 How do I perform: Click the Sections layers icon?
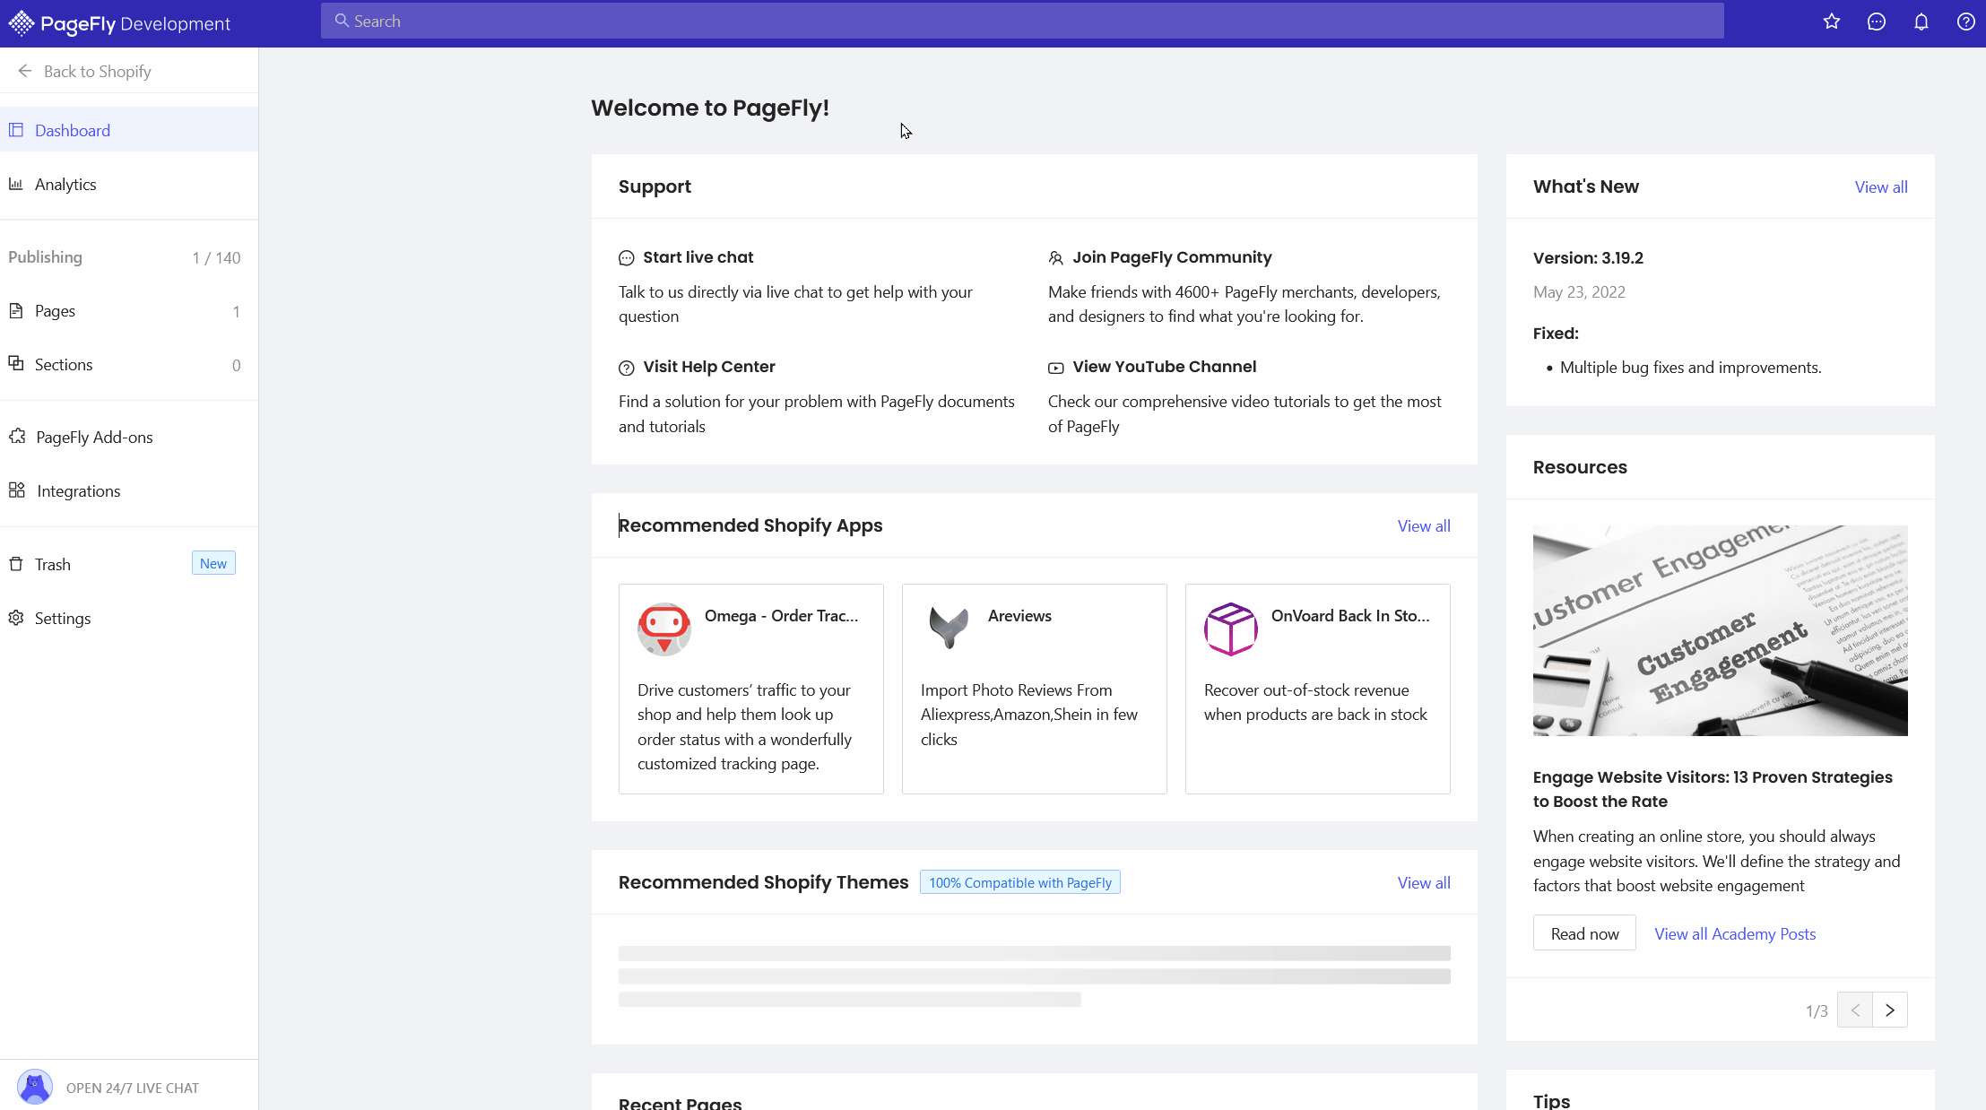(x=16, y=363)
